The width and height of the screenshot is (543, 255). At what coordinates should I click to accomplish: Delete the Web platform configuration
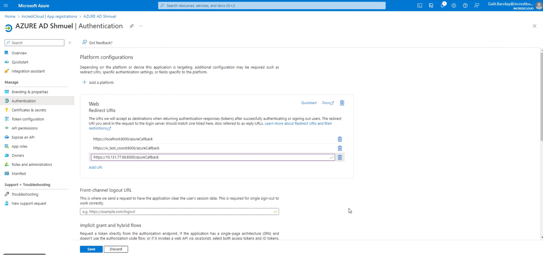[342, 103]
